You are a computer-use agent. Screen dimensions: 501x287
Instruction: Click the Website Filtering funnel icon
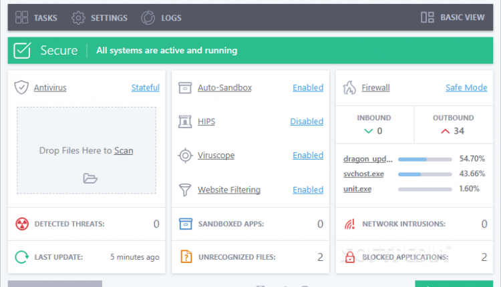[185, 190]
